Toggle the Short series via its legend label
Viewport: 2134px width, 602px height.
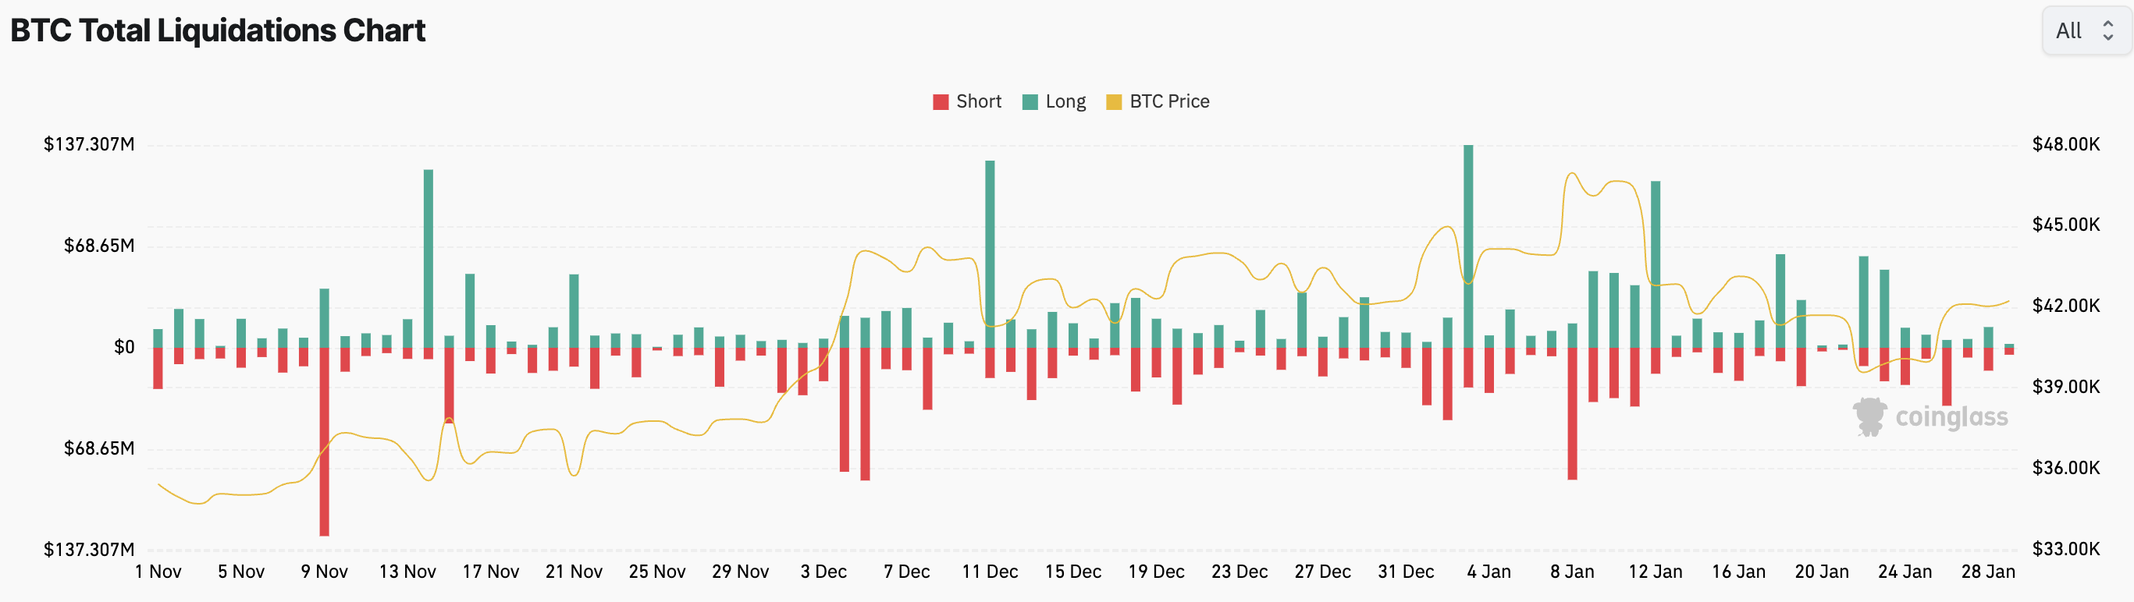point(978,102)
